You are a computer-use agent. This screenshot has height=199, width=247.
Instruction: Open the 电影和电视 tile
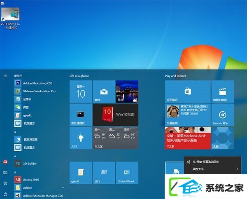pos(223,91)
